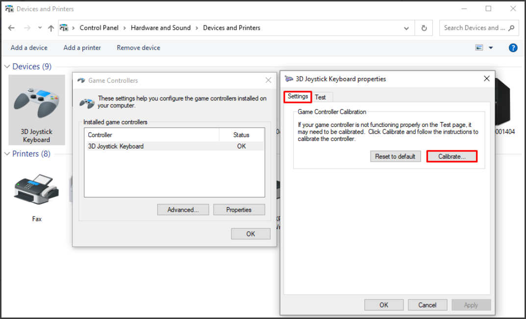Open Help using the question mark icon

[x=513, y=48]
